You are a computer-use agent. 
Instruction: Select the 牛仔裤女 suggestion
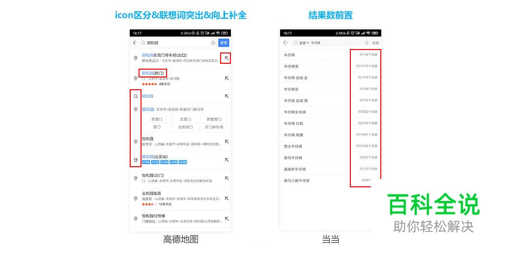331,89
